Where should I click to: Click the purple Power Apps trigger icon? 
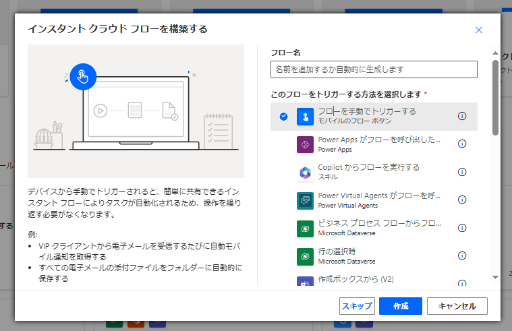(305, 144)
